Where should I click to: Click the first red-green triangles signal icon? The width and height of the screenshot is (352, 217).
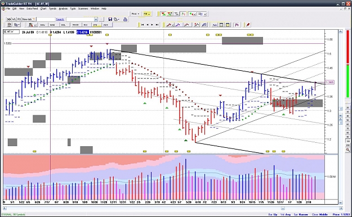click(x=163, y=14)
